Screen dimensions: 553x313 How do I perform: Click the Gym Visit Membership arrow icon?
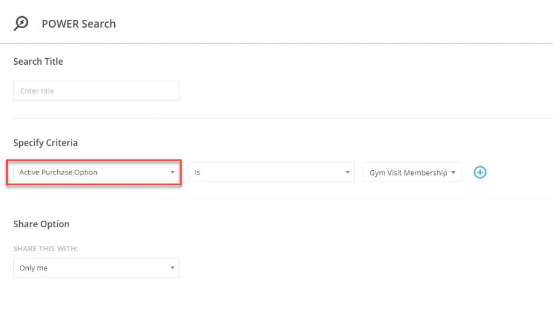(x=453, y=172)
